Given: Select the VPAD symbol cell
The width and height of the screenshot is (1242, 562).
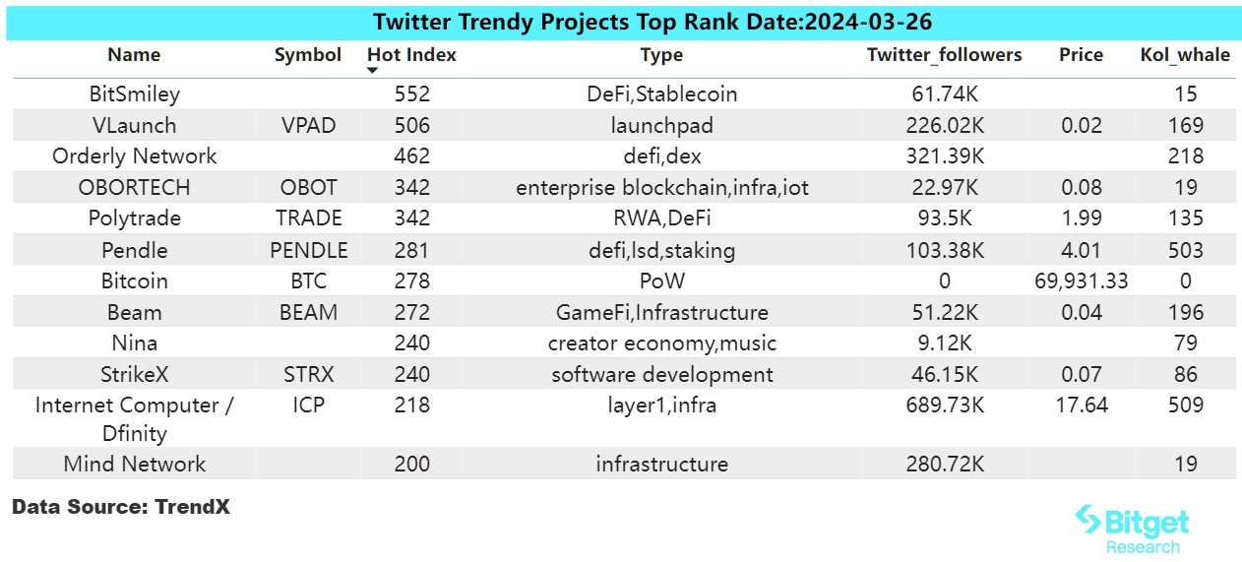Looking at the screenshot, I should [308, 126].
